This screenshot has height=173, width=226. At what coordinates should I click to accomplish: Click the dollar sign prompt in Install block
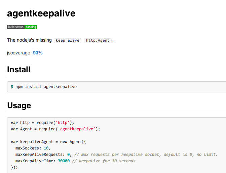(x=12, y=87)
